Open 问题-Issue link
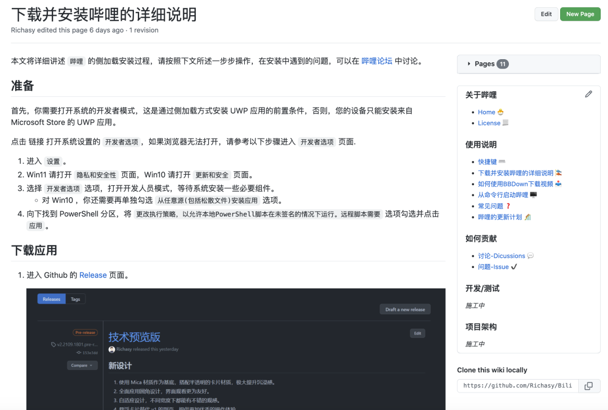The height and width of the screenshot is (410, 608). pyautogui.click(x=493, y=267)
